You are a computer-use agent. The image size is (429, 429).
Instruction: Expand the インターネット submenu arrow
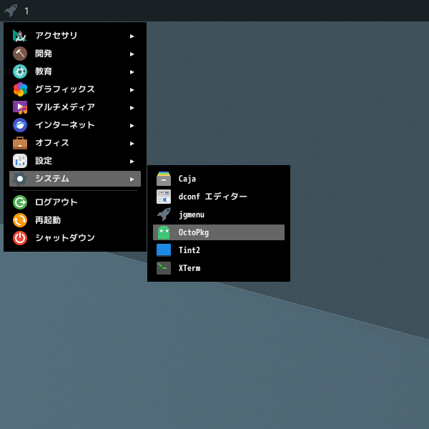click(x=132, y=126)
